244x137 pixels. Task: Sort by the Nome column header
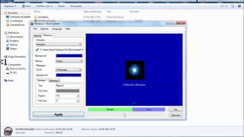coord(37,11)
